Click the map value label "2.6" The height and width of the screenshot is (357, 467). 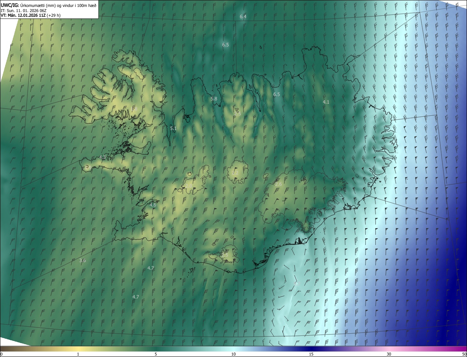[278, 184]
